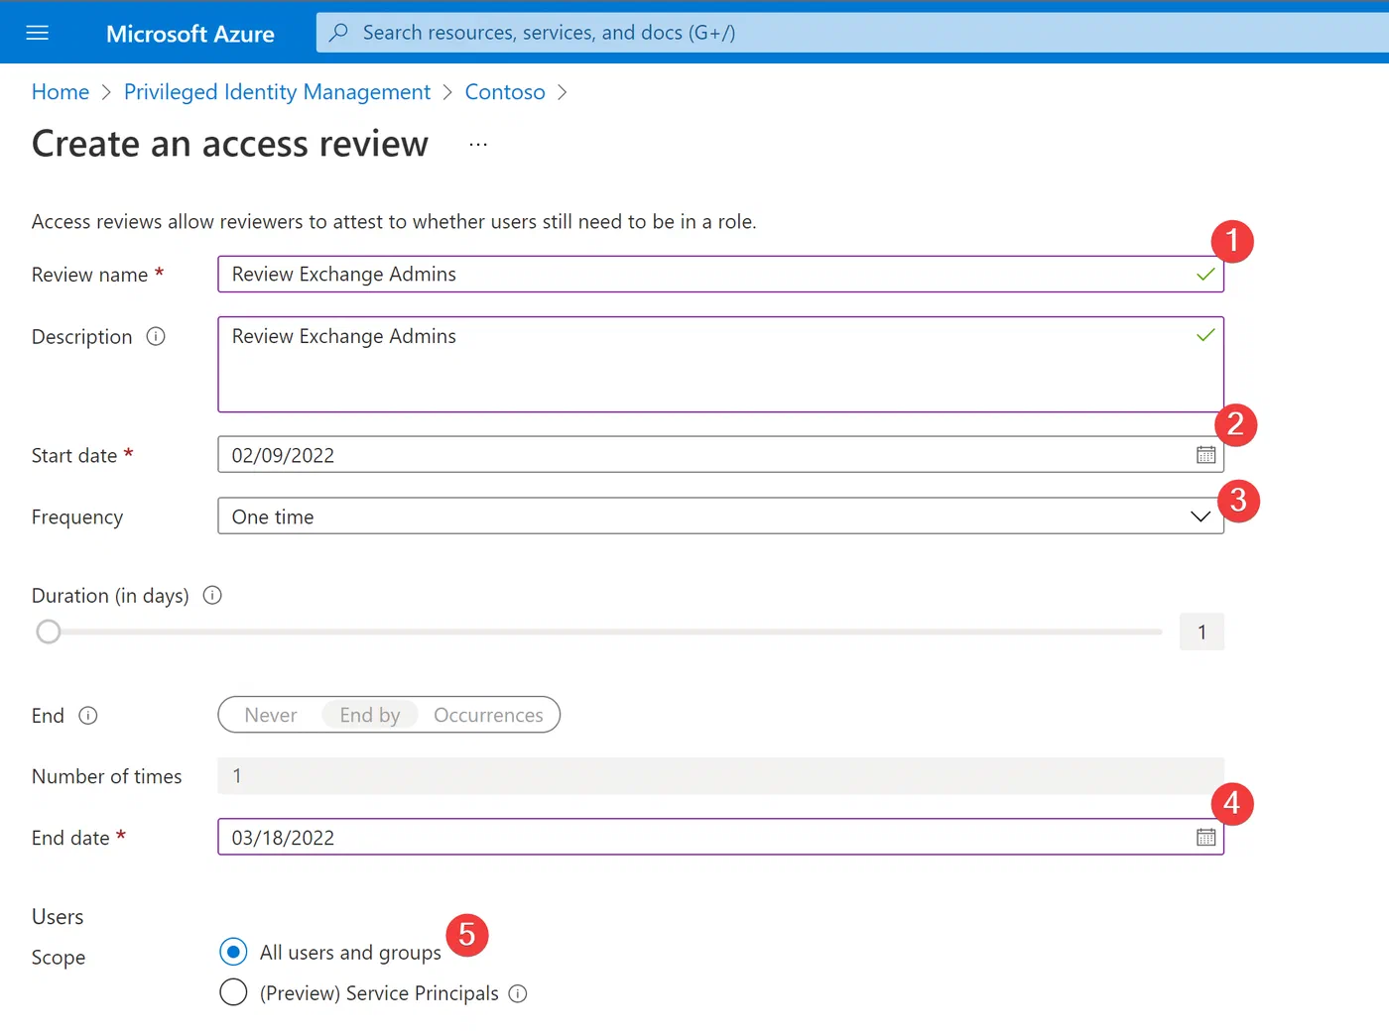This screenshot has width=1389, height=1034.
Task: Show Service Principals info icon
Action: point(518,993)
